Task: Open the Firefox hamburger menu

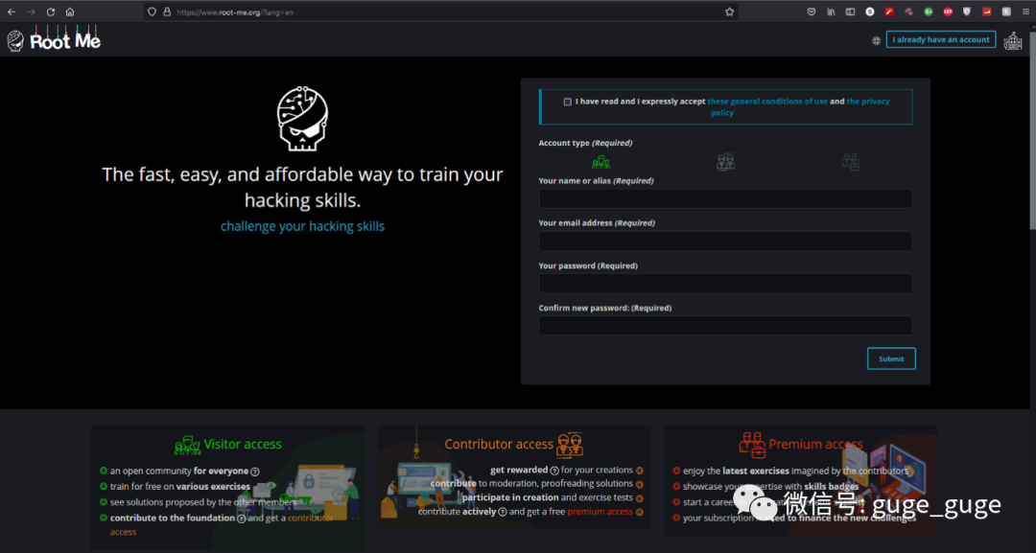Action: (1026, 12)
